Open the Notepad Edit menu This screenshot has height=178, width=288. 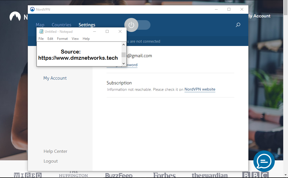[x=50, y=39]
